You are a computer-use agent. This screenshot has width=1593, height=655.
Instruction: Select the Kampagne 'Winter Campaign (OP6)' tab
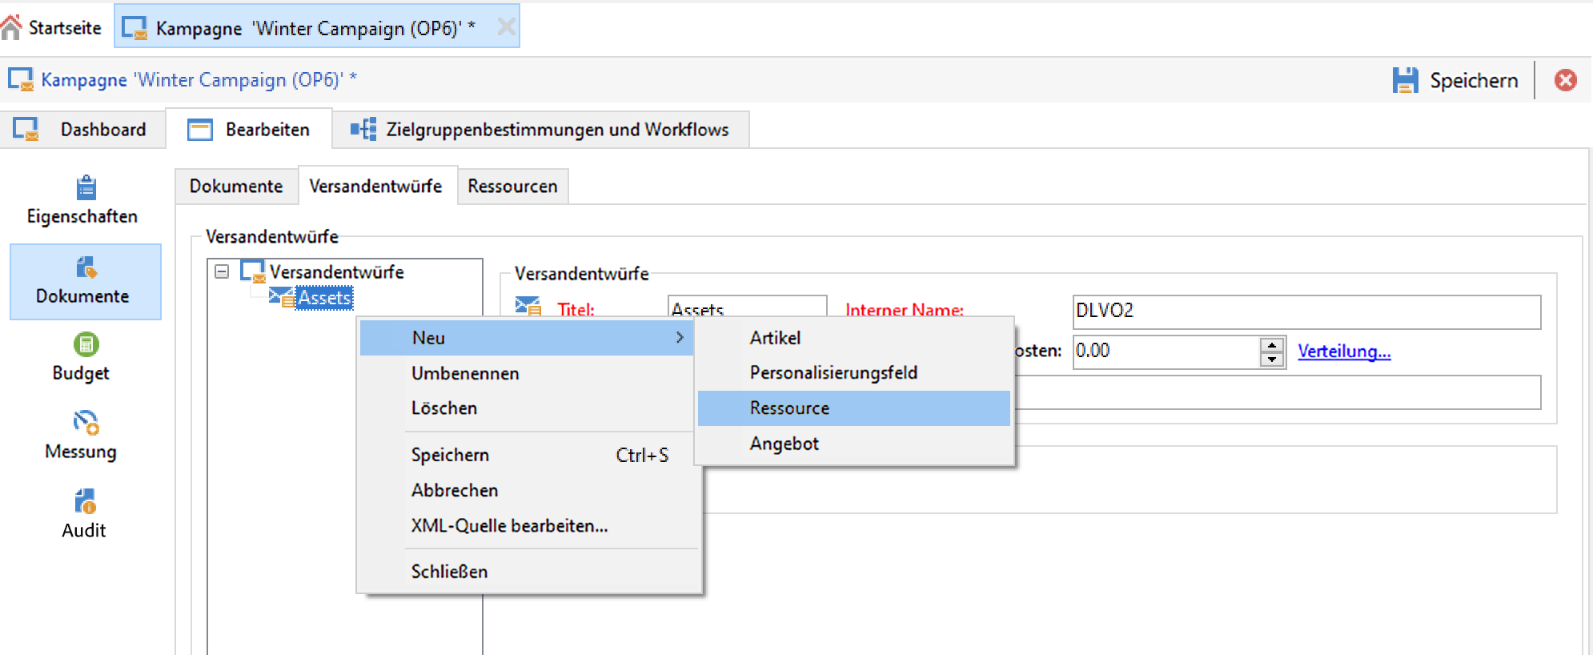pos(317,27)
